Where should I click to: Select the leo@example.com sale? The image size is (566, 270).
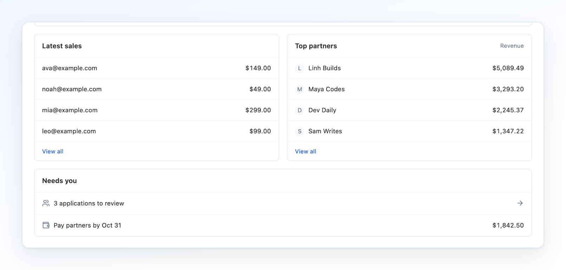point(157,131)
